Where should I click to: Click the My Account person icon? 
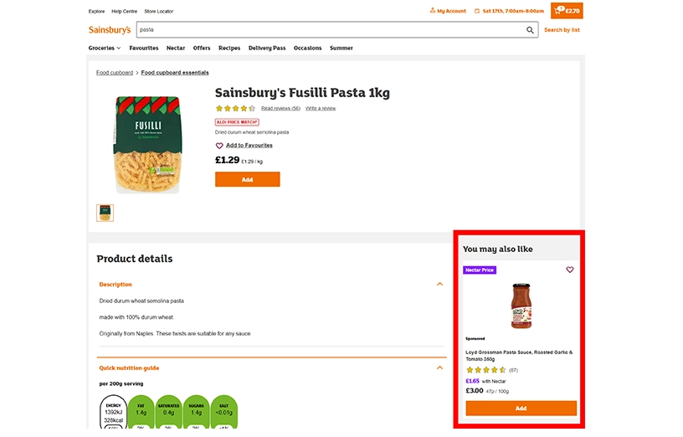tap(433, 11)
